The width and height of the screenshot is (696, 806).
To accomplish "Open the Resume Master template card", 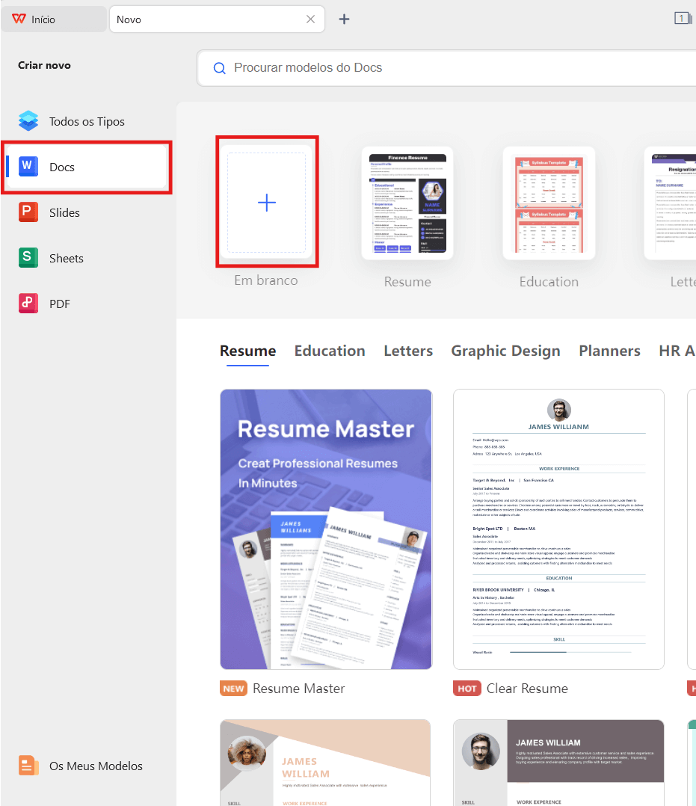I will point(326,529).
